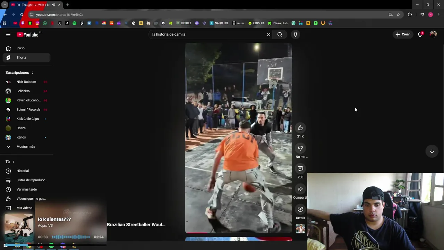Viewport: 444px width, 250px height.
Task: Open the short's channel avatar thumbnail
Action: point(300,229)
